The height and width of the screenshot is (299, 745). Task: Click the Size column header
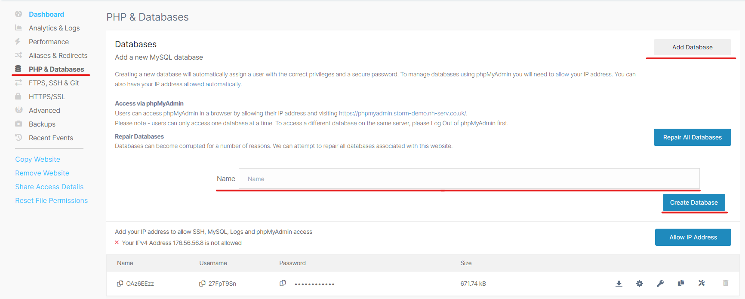(x=466, y=263)
